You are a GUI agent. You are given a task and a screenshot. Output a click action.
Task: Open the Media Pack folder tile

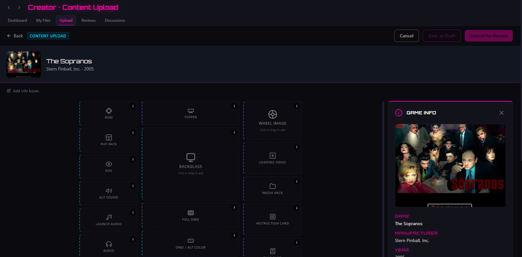pos(272,189)
